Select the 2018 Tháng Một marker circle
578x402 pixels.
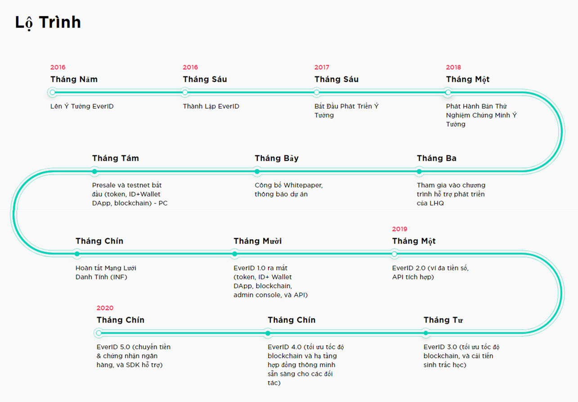[x=448, y=93]
